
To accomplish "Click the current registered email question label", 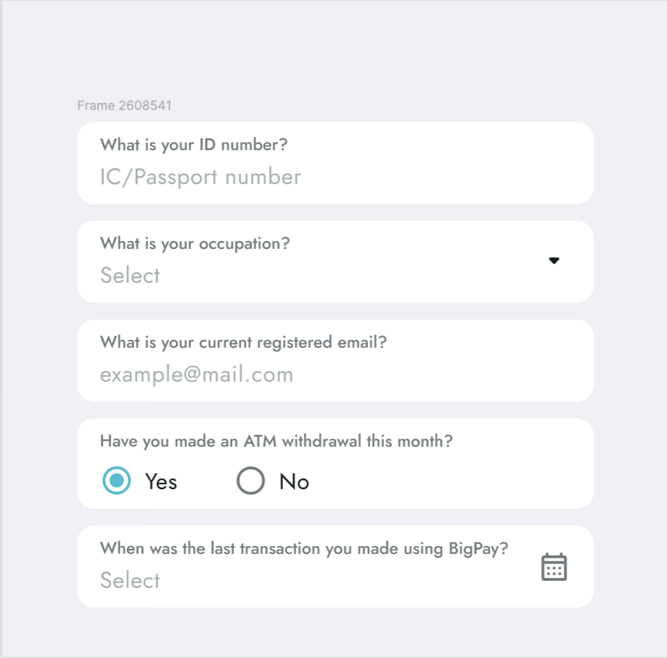I will coord(243,342).
